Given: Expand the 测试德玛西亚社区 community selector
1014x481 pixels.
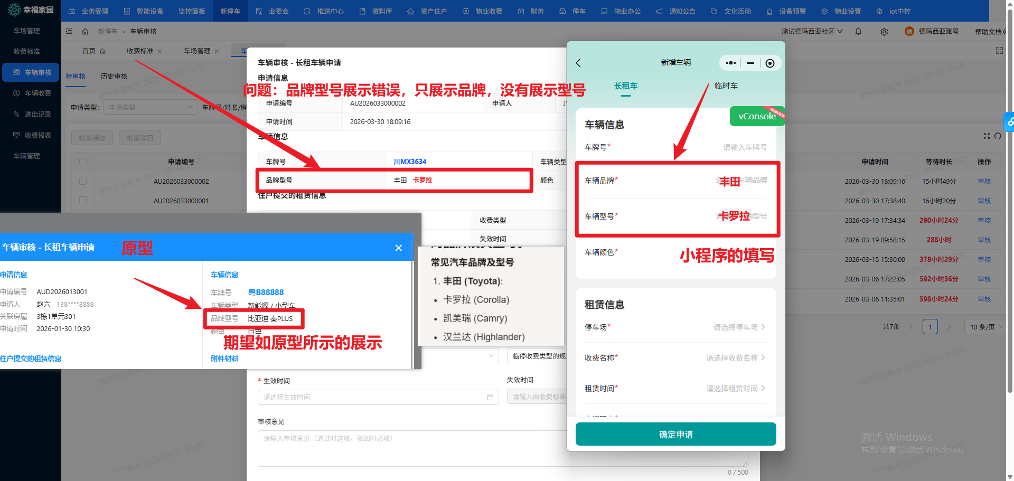Looking at the screenshot, I should tap(812, 32).
